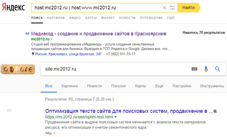Switch to Google Картинки tab

tap(70, 86)
